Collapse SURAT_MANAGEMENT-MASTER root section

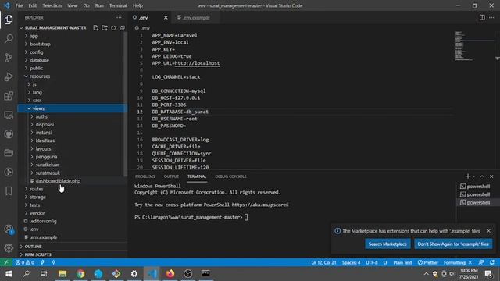coord(55,28)
